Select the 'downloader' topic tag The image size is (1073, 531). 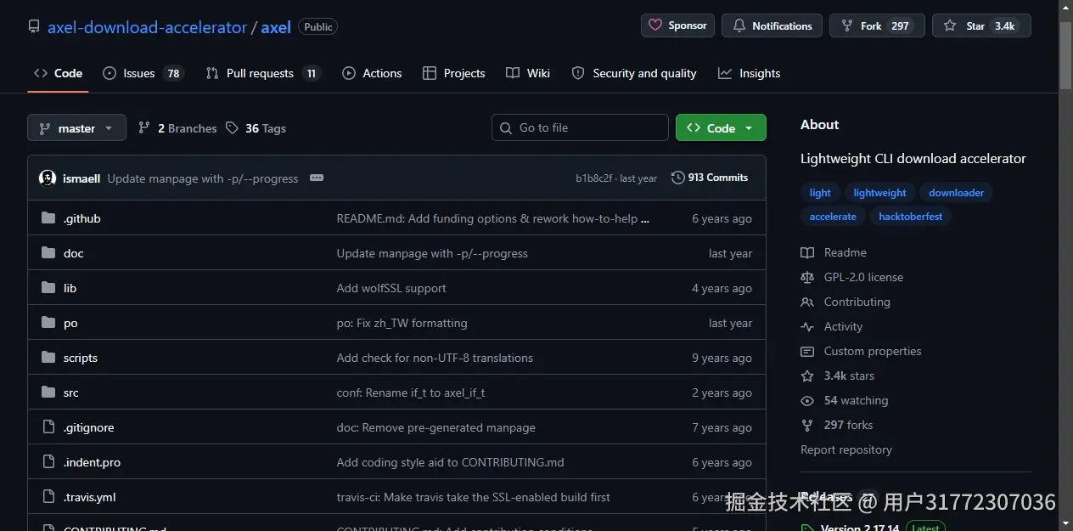[957, 193]
